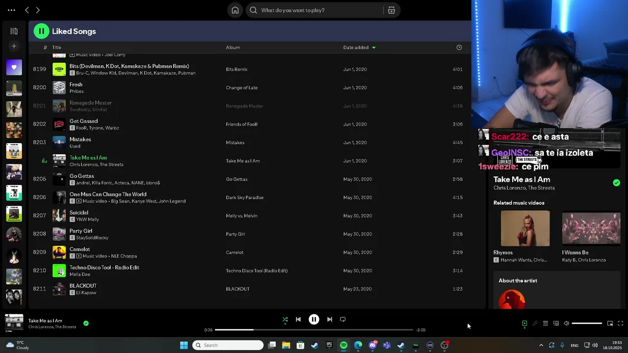Open Big Sean artist link
This screenshot has height=353, width=628.
[x=121, y=201]
